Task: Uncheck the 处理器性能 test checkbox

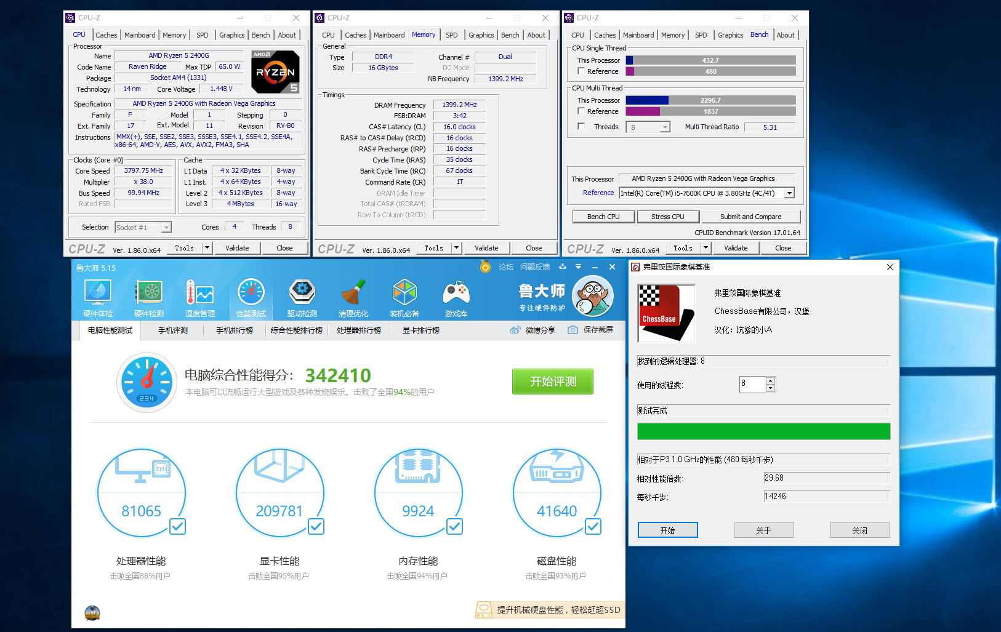Action: tap(177, 526)
